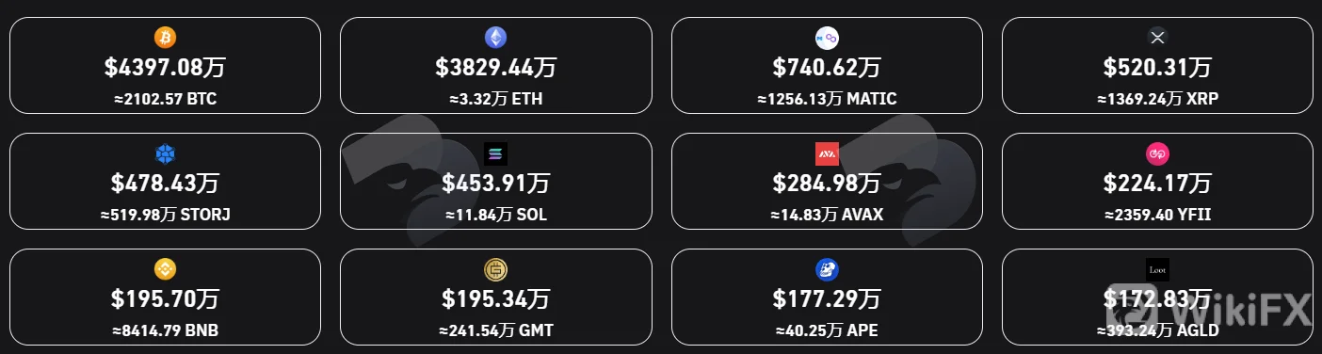Click the ≈3.32万 ETH amount text

(495, 99)
